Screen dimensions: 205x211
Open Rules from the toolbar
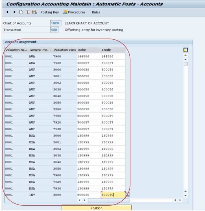point(96,12)
